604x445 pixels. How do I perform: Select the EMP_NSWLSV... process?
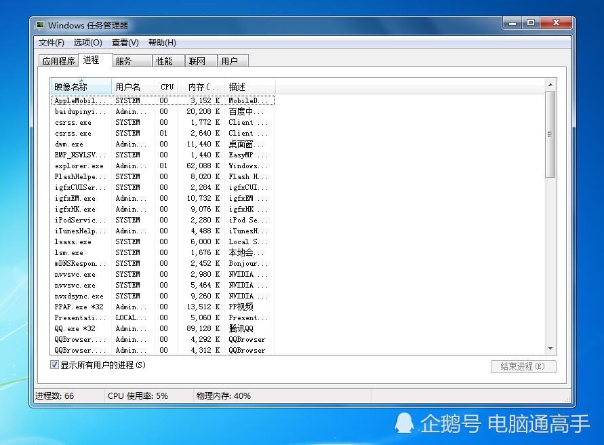163,155
